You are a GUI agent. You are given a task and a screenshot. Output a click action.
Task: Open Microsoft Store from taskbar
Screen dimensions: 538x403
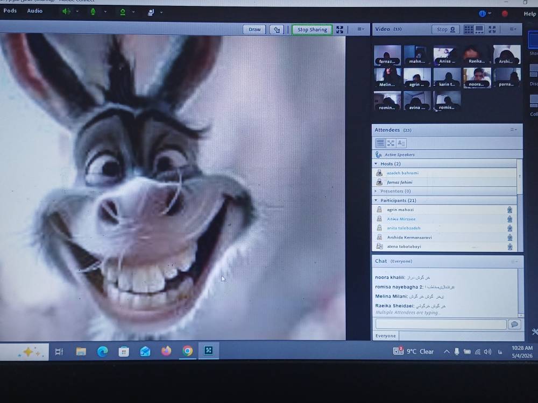[x=124, y=351]
